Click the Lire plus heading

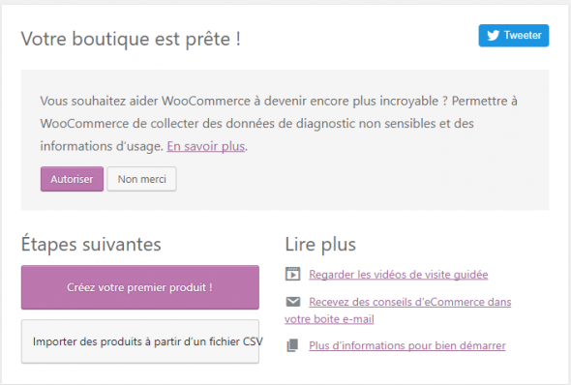click(320, 244)
